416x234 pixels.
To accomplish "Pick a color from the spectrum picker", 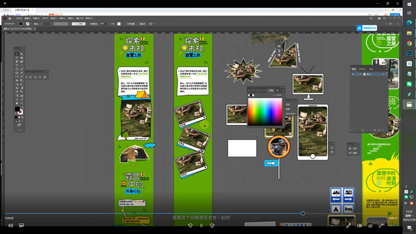I will (264, 111).
